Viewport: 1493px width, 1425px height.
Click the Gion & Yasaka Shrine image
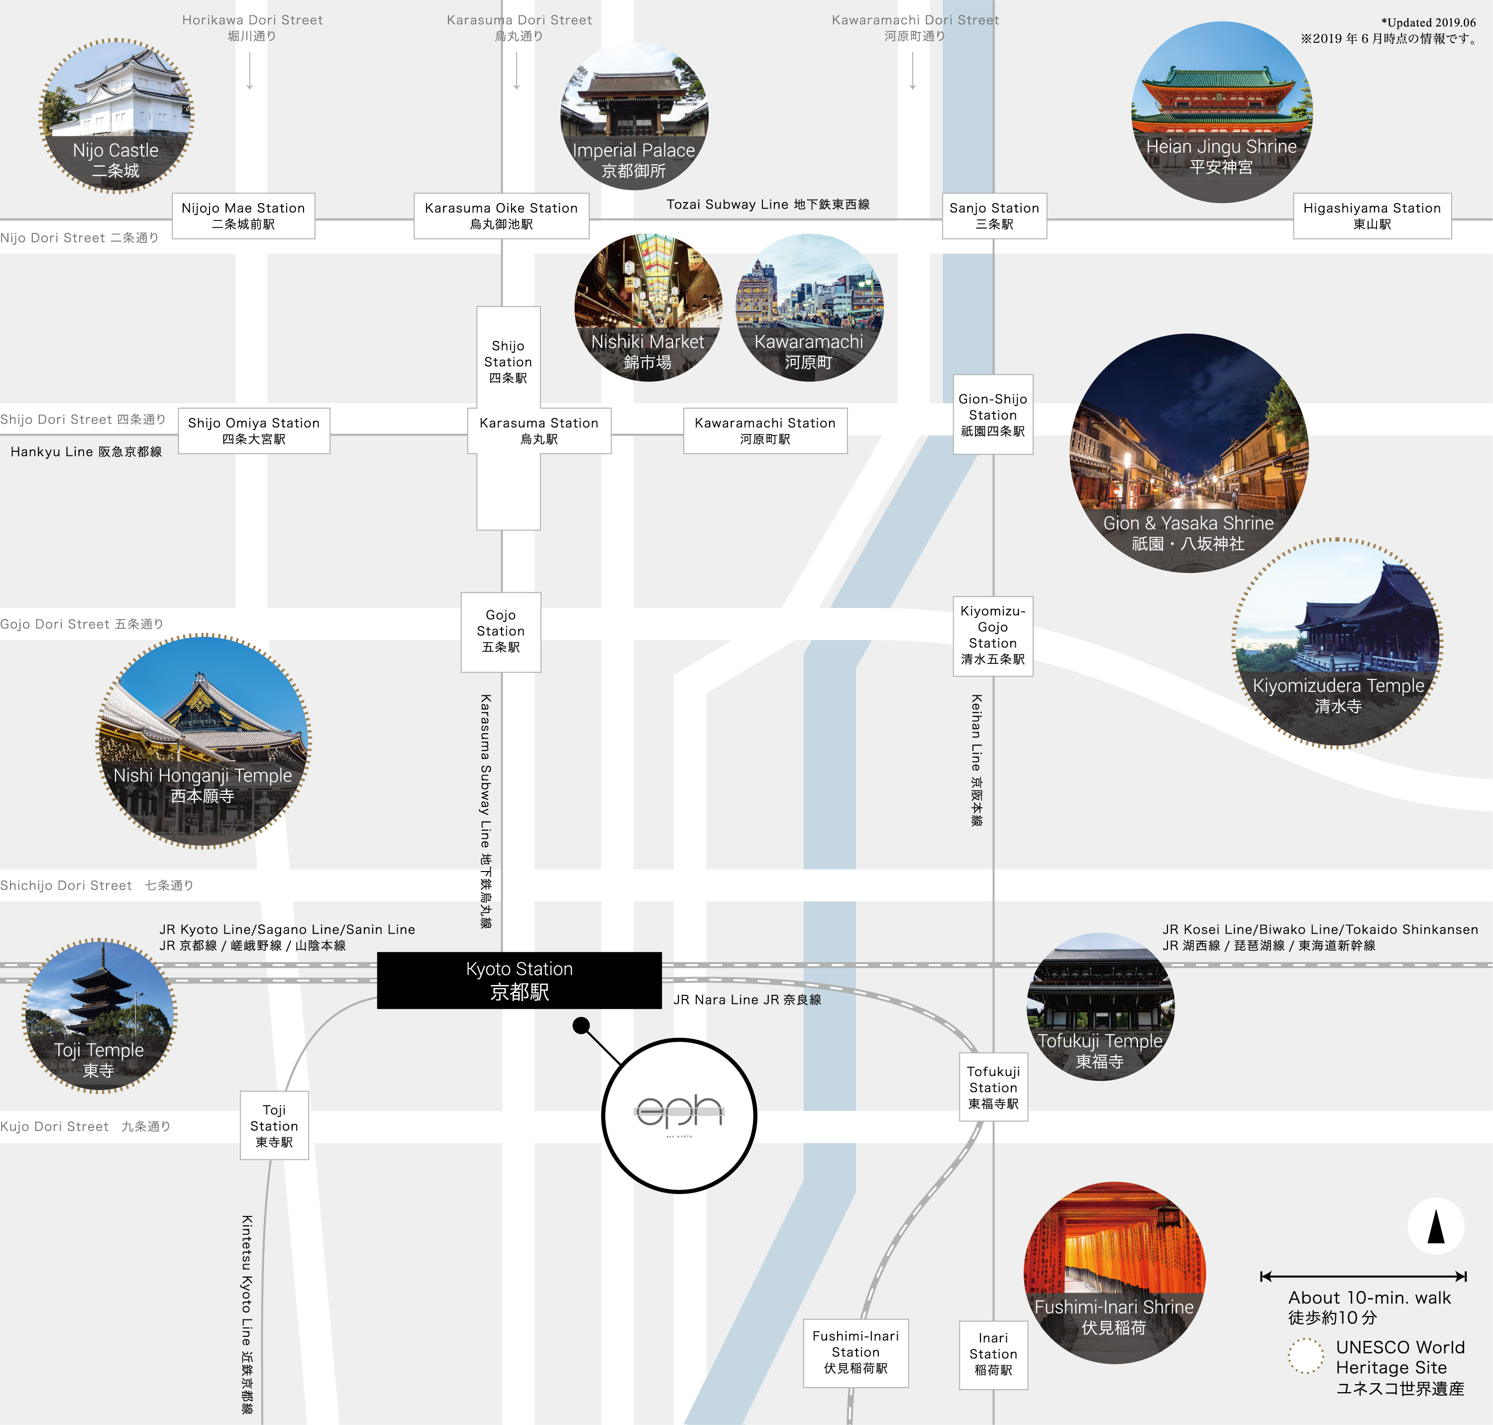[1188, 453]
